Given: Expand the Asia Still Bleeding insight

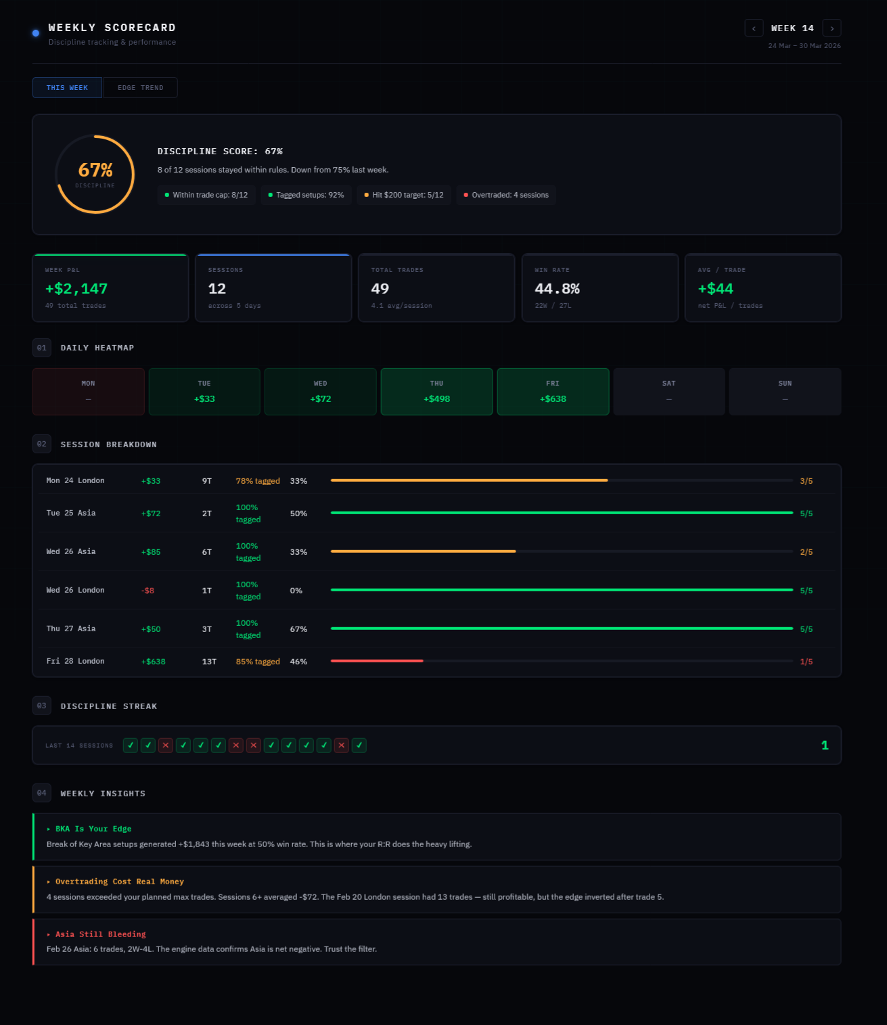Looking at the screenshot, I should tap(436, 941).
